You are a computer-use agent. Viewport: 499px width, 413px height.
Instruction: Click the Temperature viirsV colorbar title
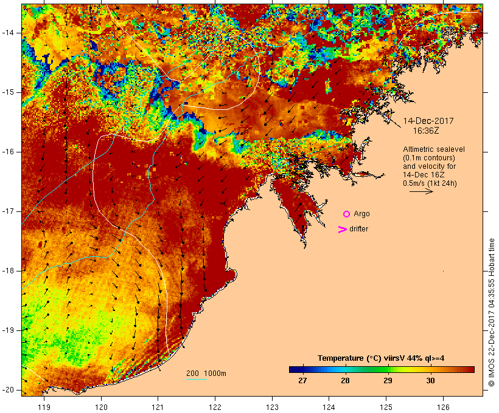click(x=381, y=358)
